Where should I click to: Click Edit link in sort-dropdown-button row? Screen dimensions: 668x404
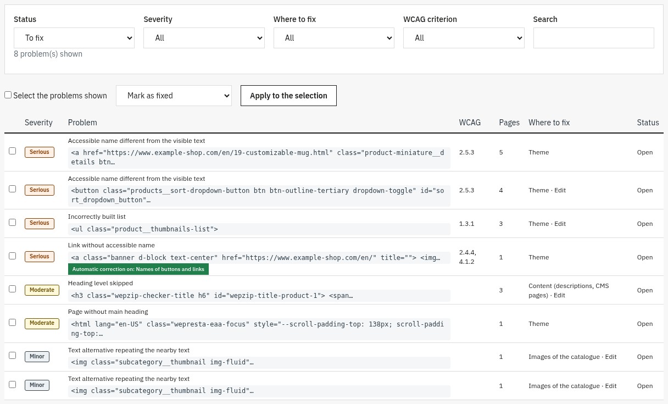(x=560, y=190)
